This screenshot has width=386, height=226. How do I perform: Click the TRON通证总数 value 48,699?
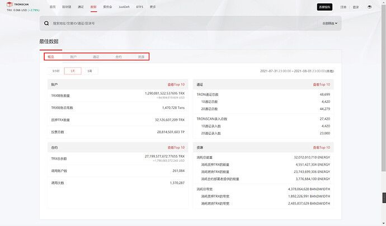pyautogui.click(x=325, y=95)
